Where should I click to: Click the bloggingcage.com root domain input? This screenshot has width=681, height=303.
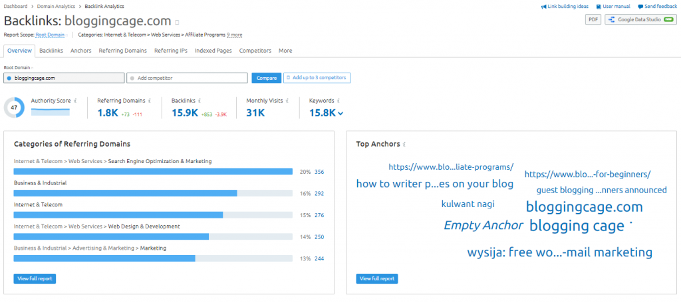coord(65,79)
